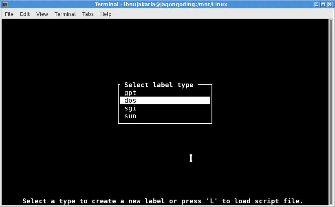Screen dimensions: 335x207
Task: Select the highlighted dos label type
Action: tap(165, 101)
